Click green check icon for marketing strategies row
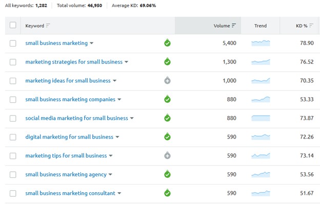This screenshot has width=320, height=204. pos(167,62)
